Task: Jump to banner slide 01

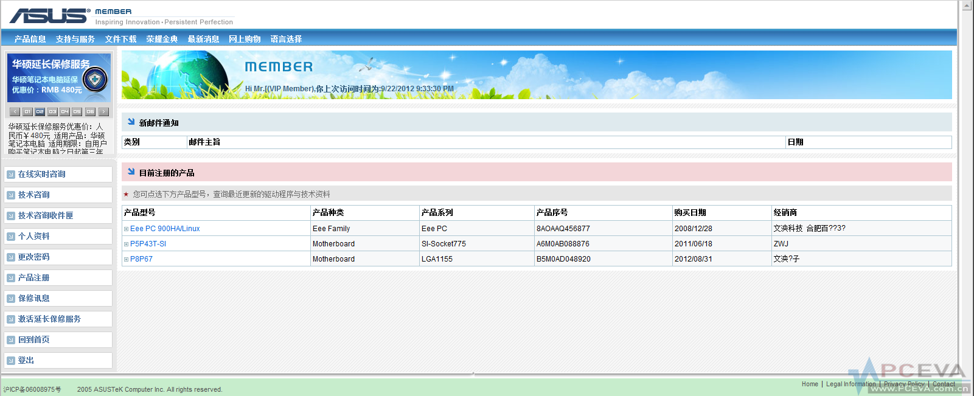Action: pos(27,112)
